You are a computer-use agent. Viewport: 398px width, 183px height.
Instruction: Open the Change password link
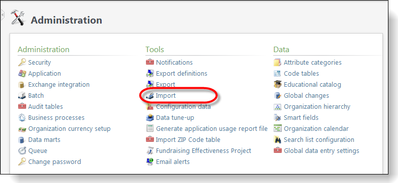[x=54, y=162]
